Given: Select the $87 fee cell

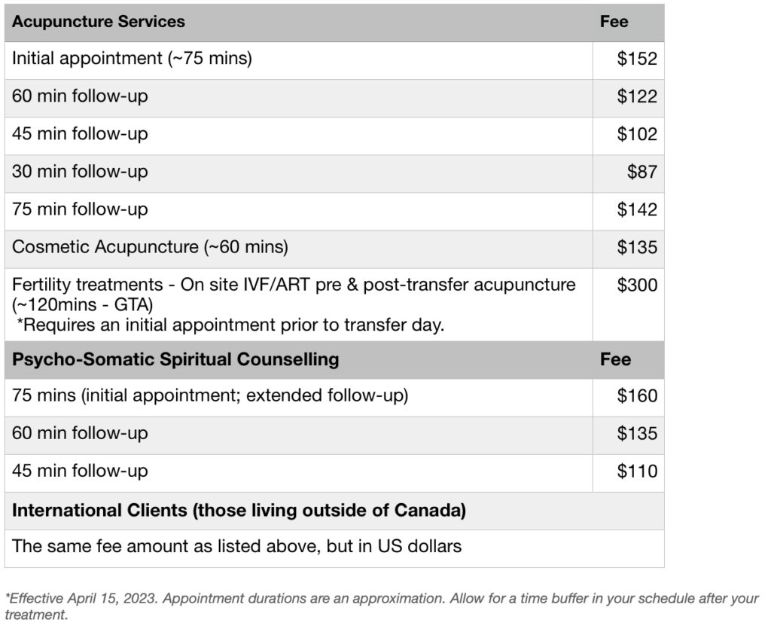Looking at the screenshot, I should 642,172.
